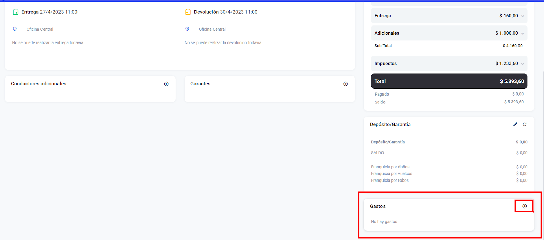Refresh the Depósito/Garantía section
544x240 pixels.
click(x=525, y=124)
